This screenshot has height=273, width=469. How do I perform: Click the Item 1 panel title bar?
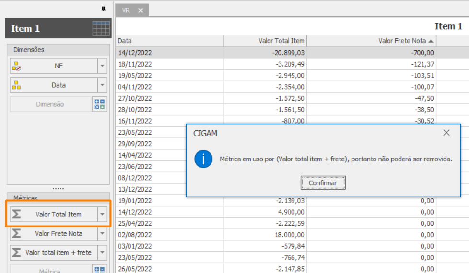[59, 28]
